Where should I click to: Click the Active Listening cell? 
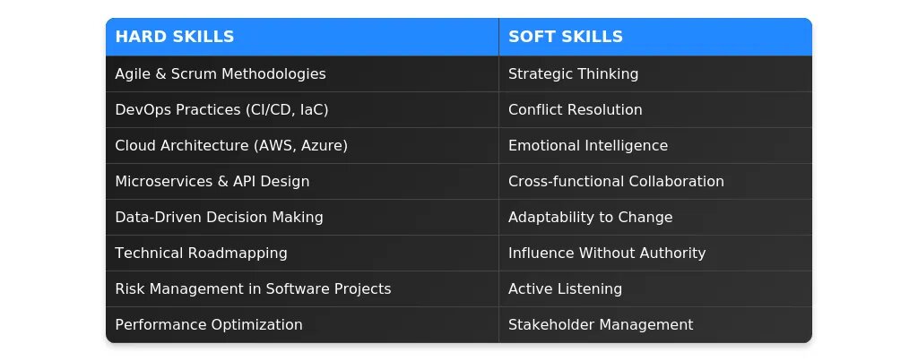click(x=655, y=289)
